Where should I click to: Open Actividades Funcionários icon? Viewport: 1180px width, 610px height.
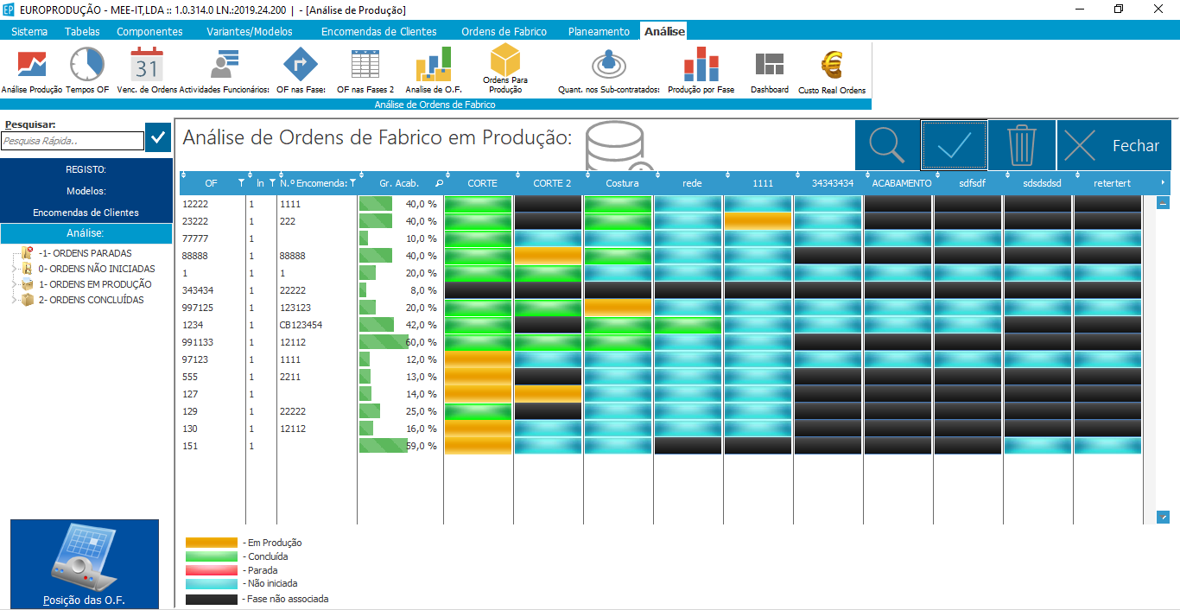(224, 65)
